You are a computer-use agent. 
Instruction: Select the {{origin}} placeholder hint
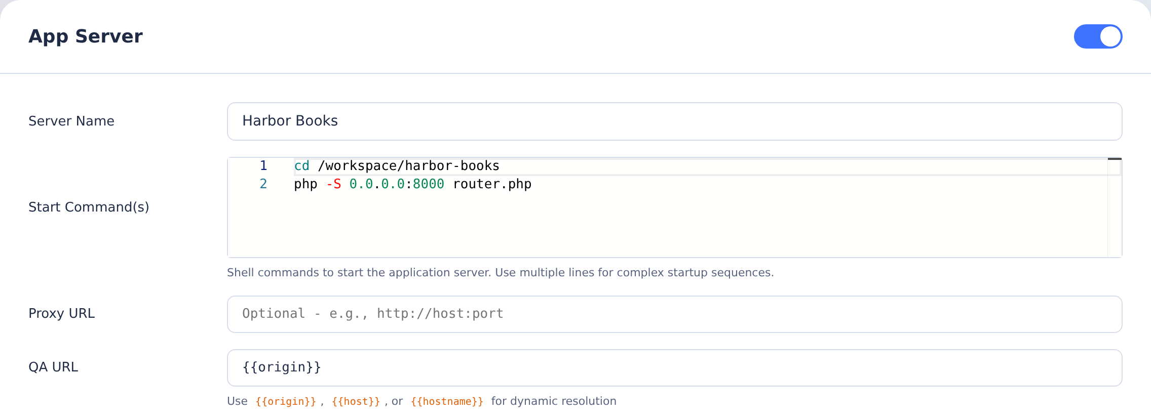[x=286, y=401]
